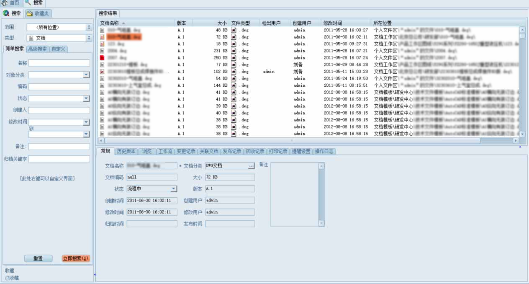The image size is (529, 284).
Task: Click the results list horizontal scrollbar
Action: [x=293, y=141]
